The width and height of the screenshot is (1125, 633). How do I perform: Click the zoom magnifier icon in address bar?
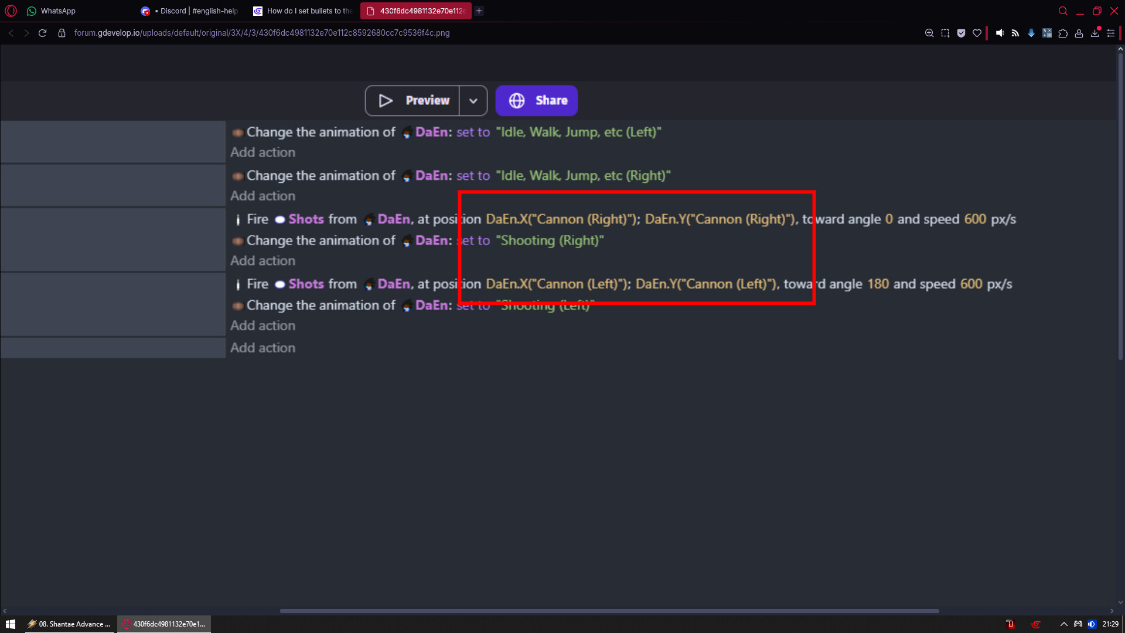pos(929,33)
